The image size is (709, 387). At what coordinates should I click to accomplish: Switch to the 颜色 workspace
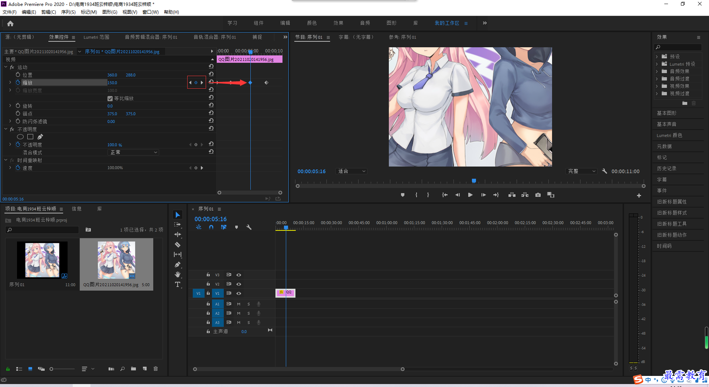312,23
